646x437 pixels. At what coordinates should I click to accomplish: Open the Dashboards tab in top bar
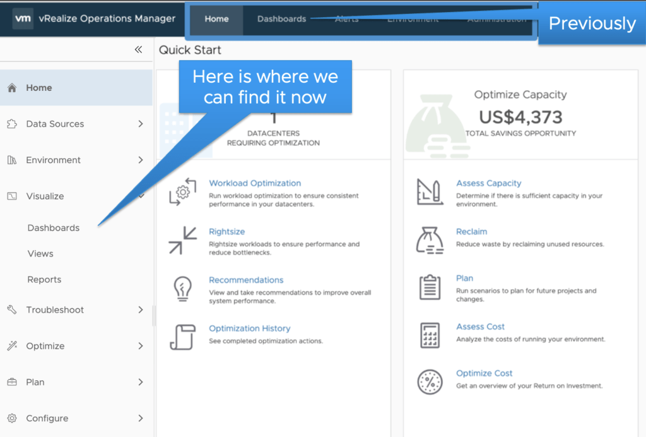(281, 19)
